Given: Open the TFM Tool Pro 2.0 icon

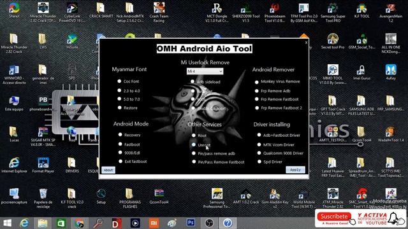Looking at the screenshot, I should [x=303, y=13].
